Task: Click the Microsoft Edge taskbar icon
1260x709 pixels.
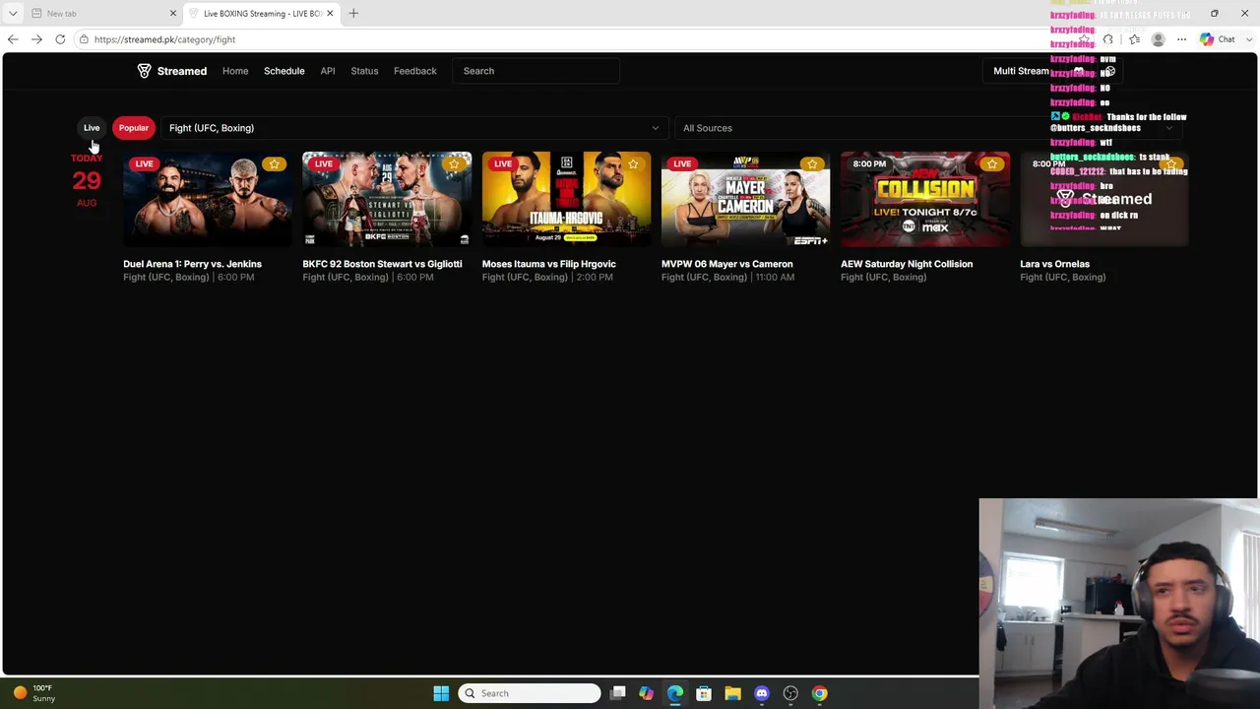Action: click(x=675, y=693)
